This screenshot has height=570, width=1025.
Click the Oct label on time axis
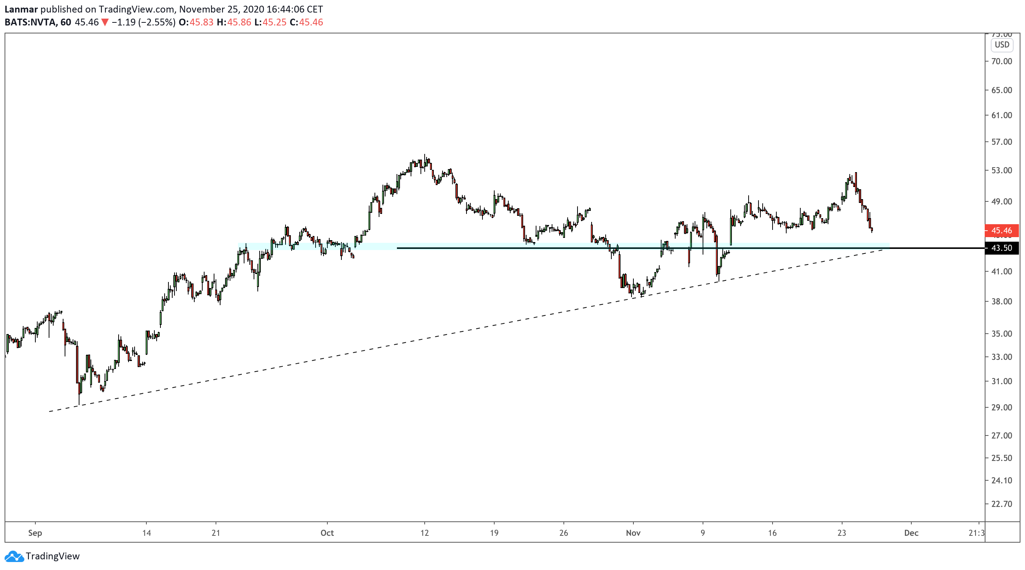pos(327,533)
